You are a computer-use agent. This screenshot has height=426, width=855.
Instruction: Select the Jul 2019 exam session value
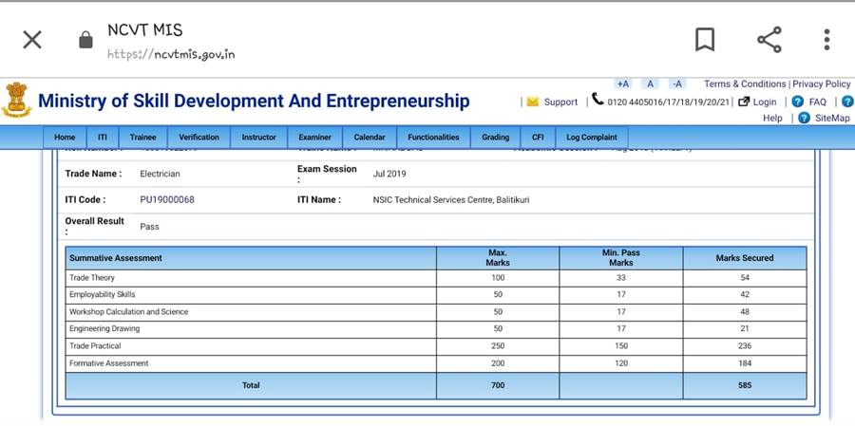pyautogui.click(x=389, y=174)
